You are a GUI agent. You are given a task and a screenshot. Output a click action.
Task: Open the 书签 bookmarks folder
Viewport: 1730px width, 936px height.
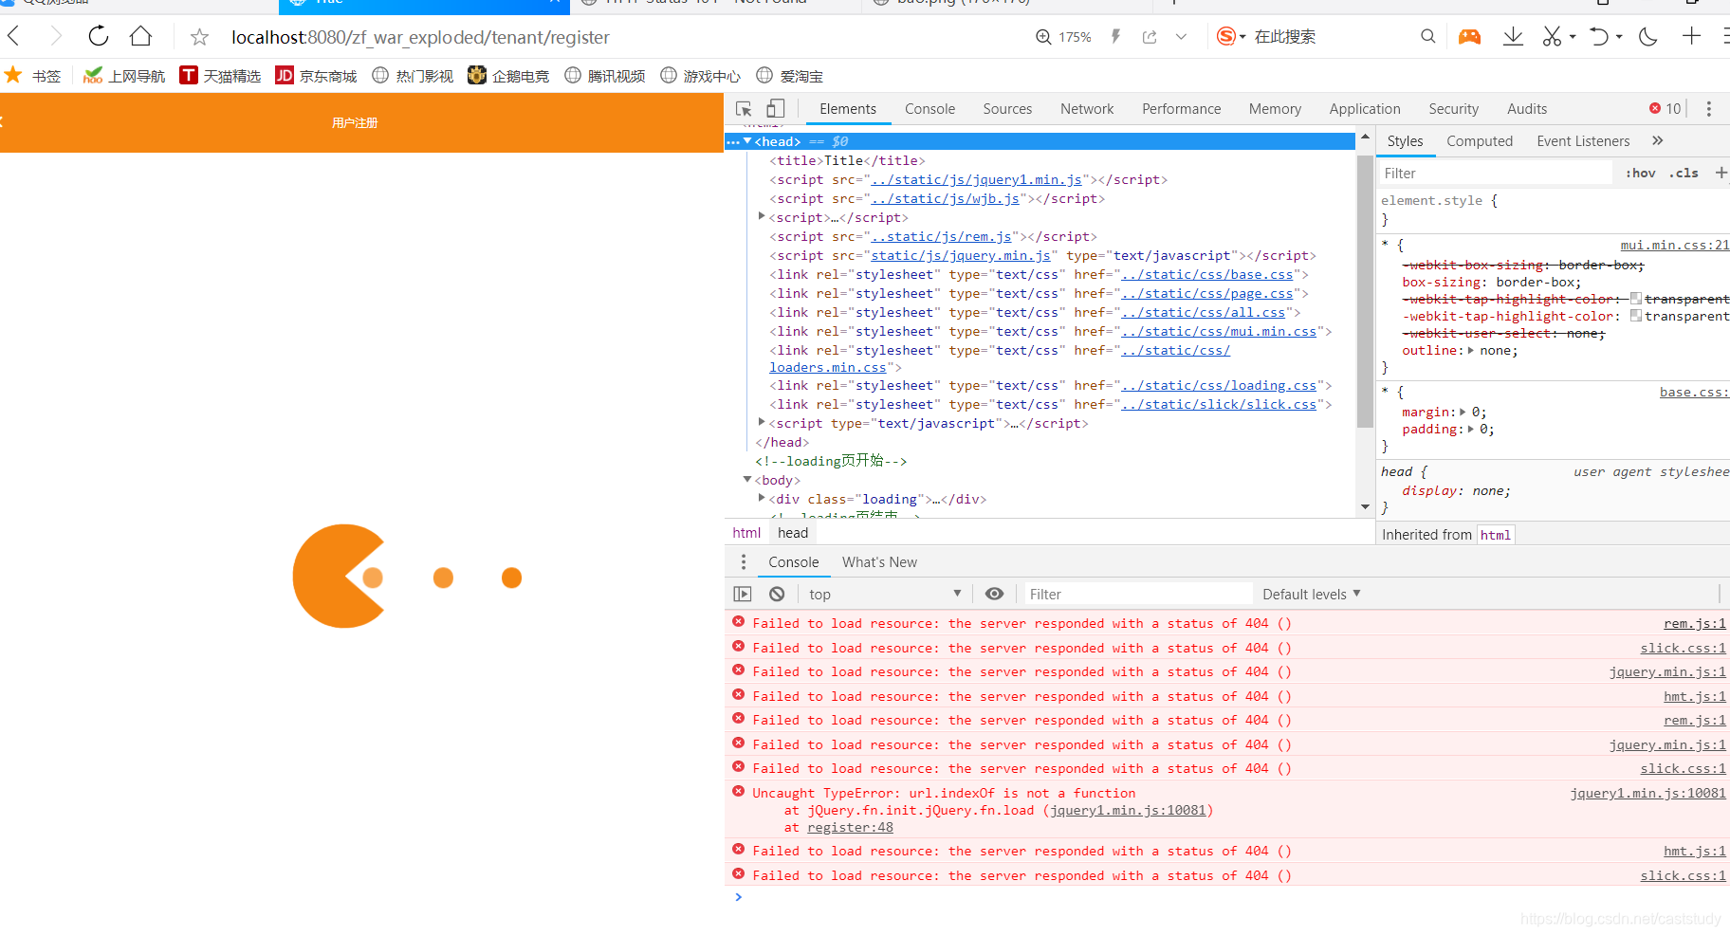(x=33, y=76)
